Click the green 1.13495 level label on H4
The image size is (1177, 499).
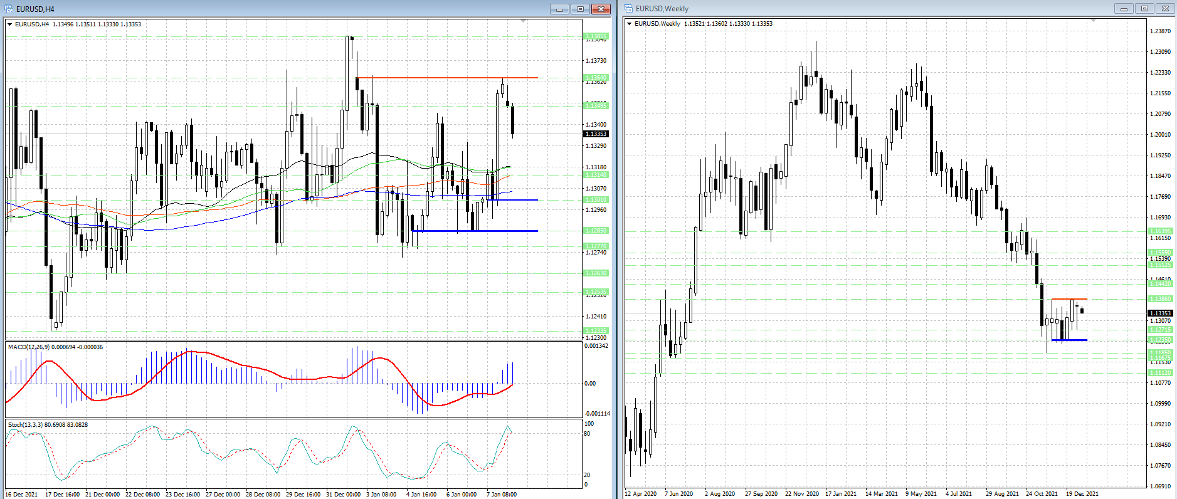click(x=596, y=105)
